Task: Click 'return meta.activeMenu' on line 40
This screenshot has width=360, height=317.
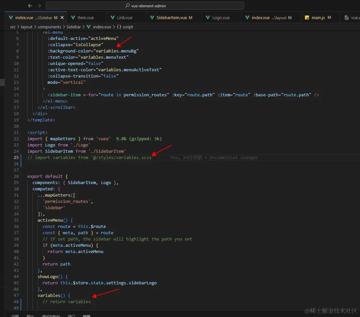Action: coord(75,252)
